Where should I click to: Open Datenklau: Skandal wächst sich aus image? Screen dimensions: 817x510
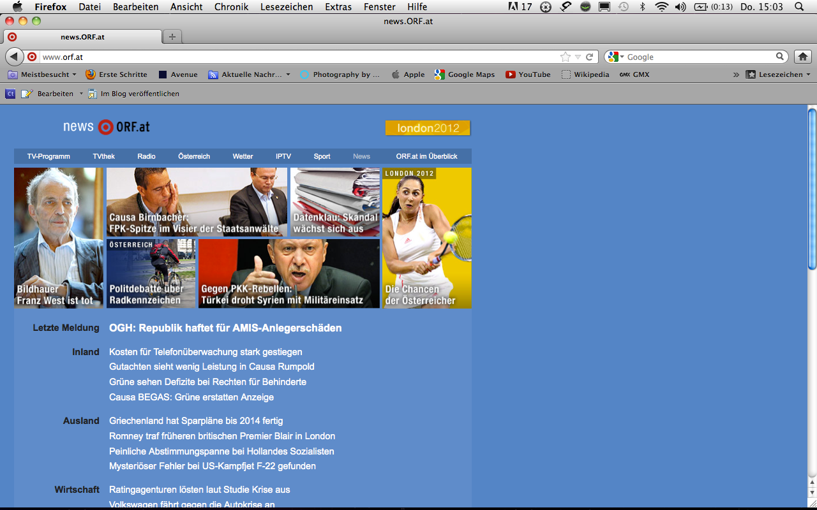[335, 202]
